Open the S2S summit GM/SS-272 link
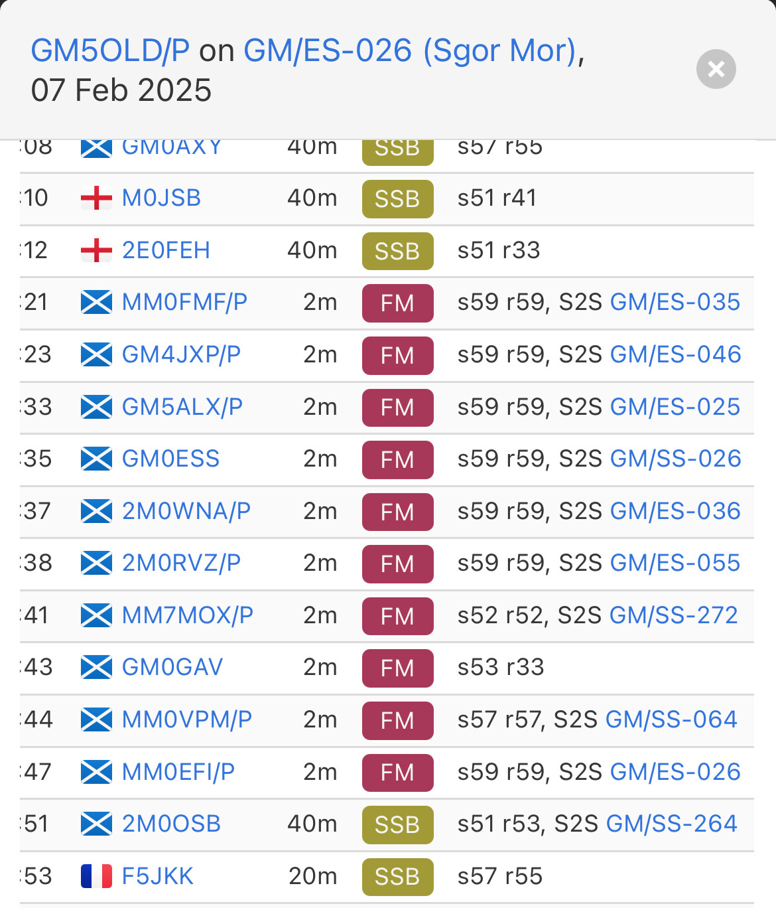This screenshot has height=908, width=776. tap(673, 615)
